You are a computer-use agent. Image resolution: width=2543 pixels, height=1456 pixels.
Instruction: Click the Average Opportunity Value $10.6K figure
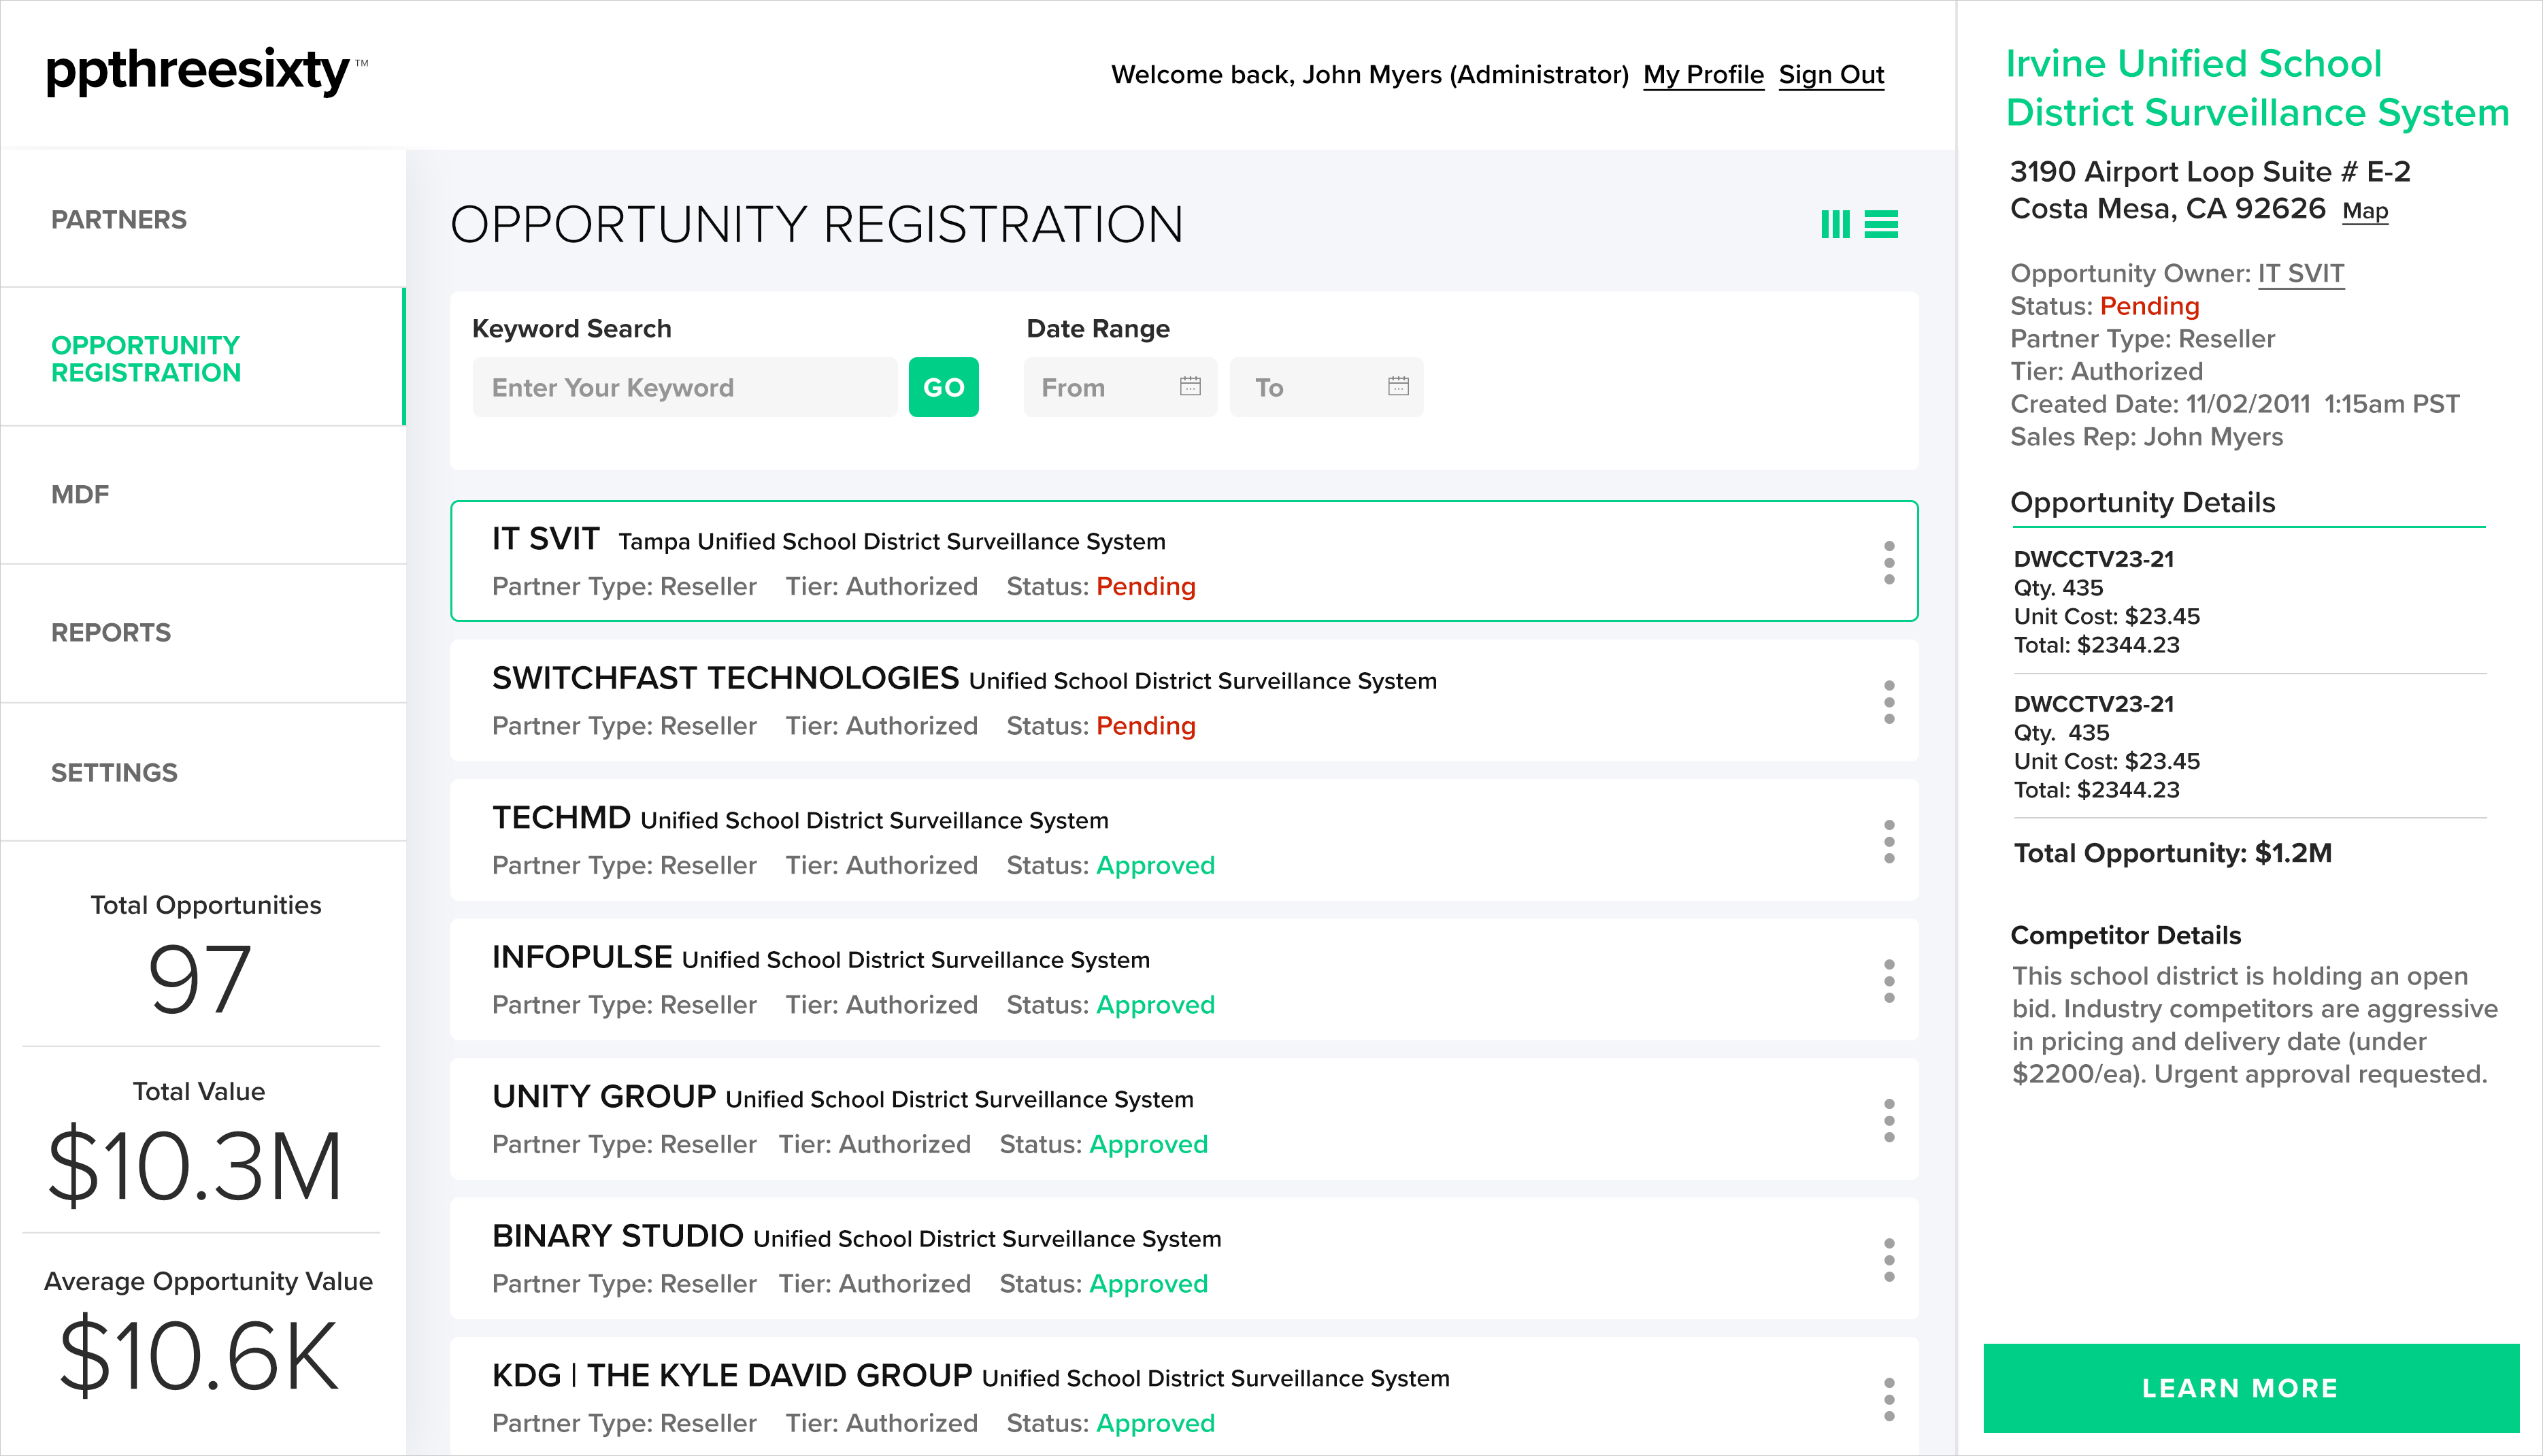(200, 1356)
